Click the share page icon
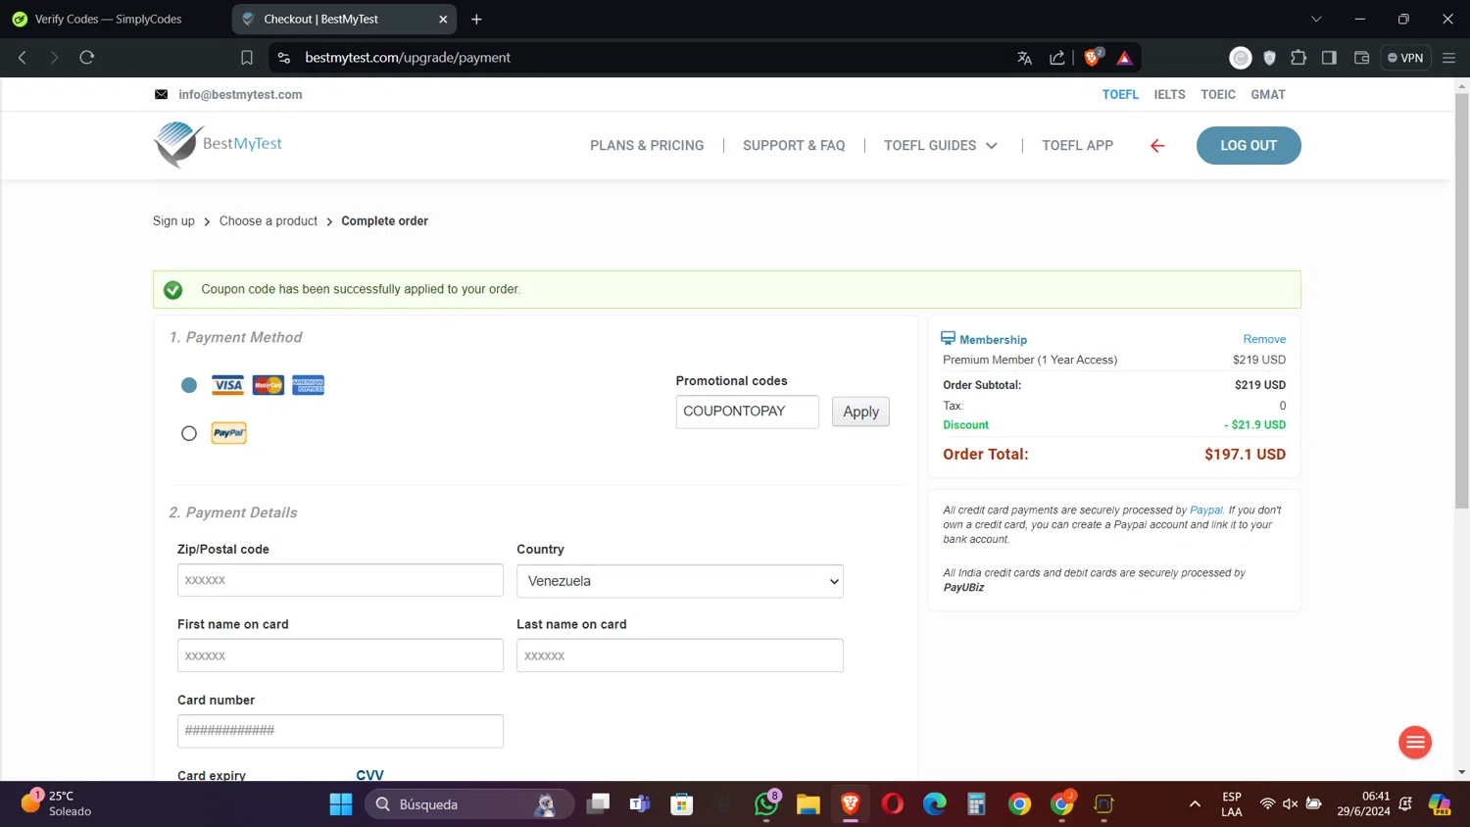Viewport: 1470px width, 827px height. coord(1057,58)
